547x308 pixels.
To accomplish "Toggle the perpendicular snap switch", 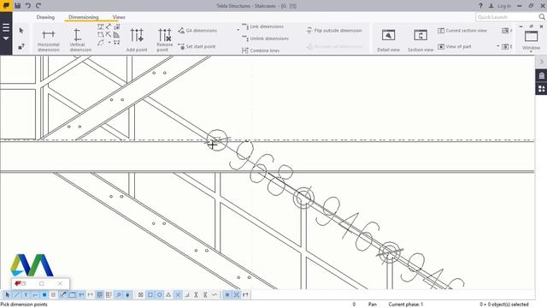I will (187, 294).
